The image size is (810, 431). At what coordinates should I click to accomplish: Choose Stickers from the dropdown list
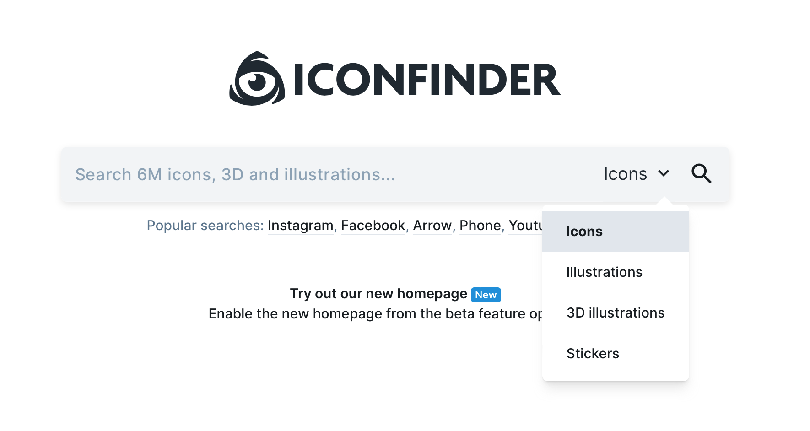coord(616,354)
